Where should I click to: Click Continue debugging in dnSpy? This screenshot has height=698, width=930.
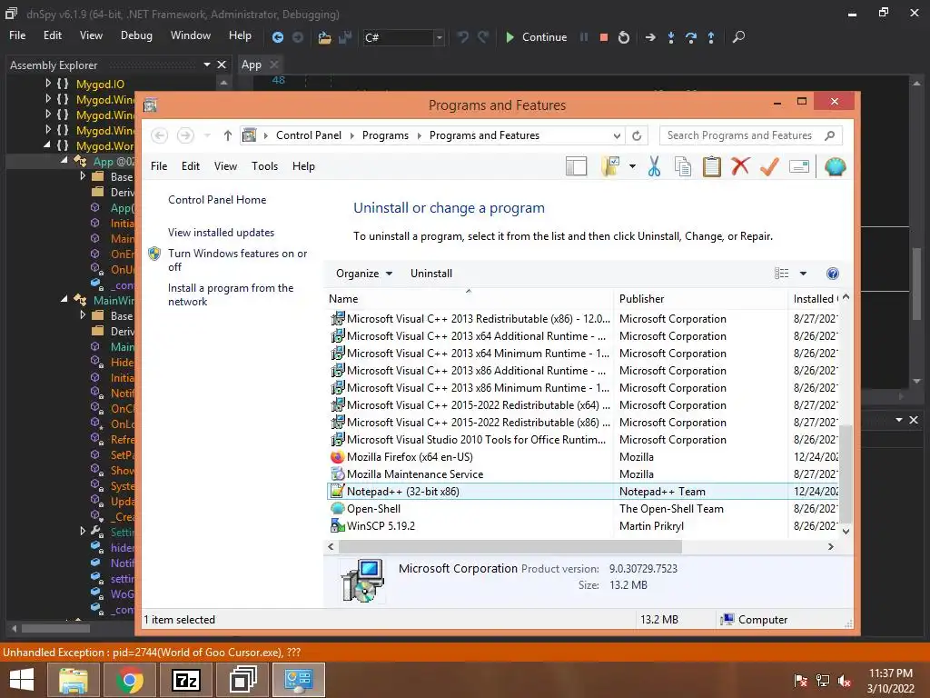pyautogui.click(x=536, y=36)
